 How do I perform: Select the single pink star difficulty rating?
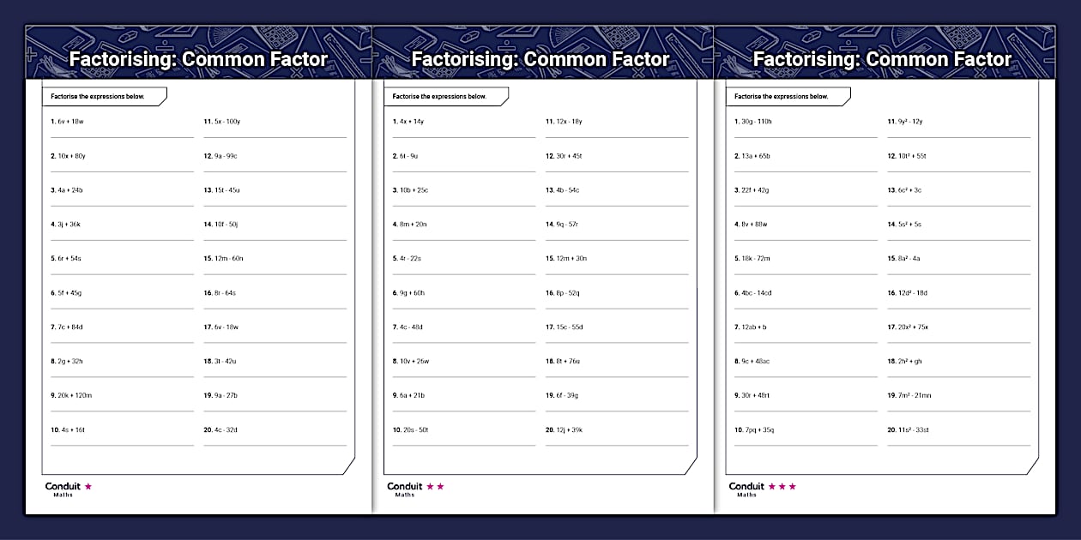coord(88,486)
